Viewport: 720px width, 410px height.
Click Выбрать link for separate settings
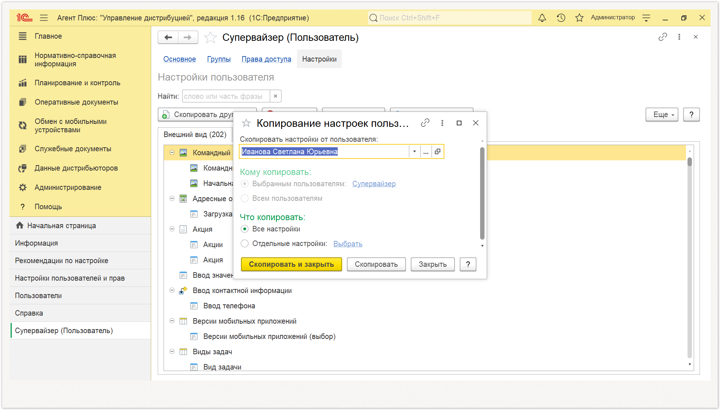click(348, 243)
